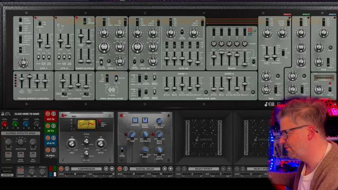
Task: Click the Compressor Input knob
Action: point(72,144)
